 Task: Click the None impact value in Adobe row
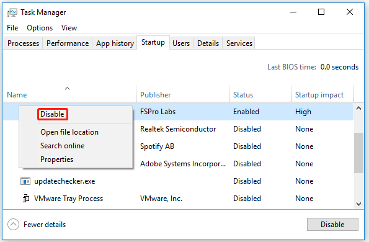pyautogui.click(x=305, y=164)
